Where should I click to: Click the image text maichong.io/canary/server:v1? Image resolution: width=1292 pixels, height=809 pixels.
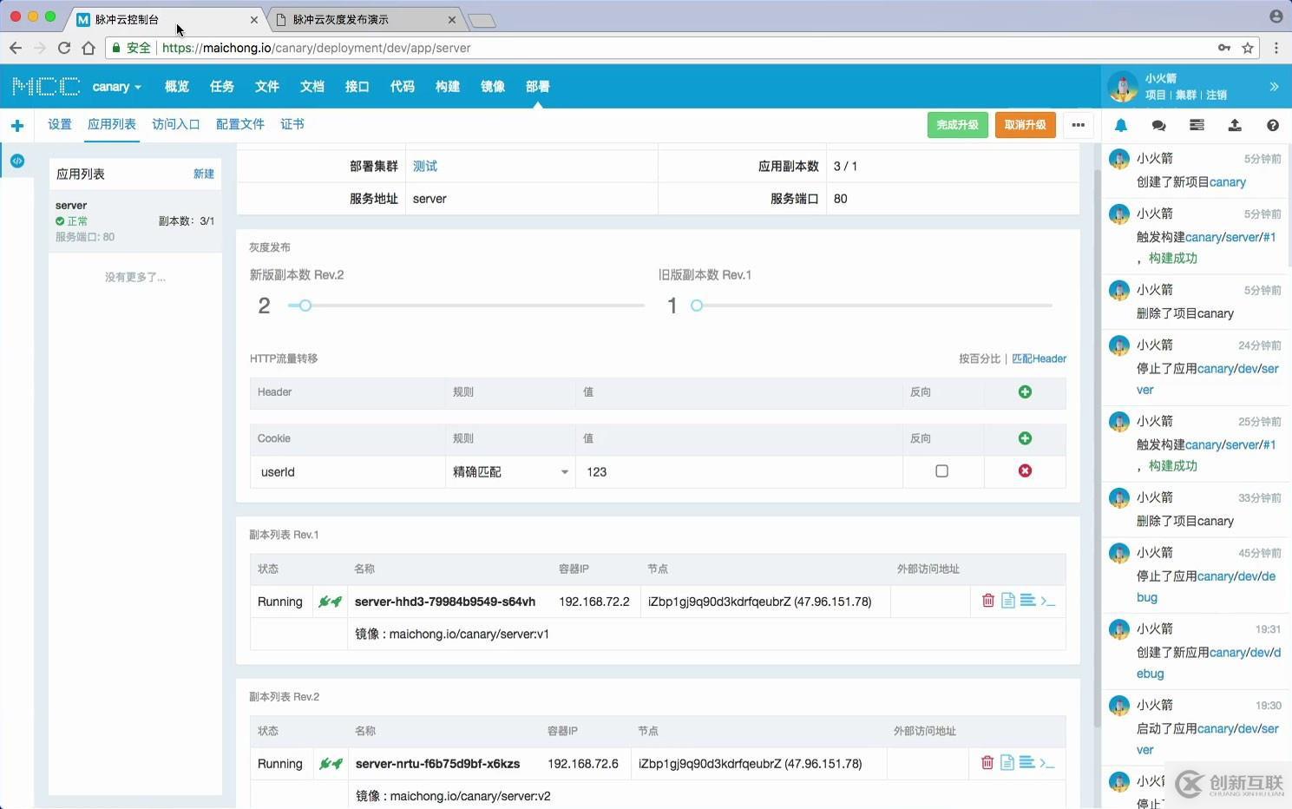point(469,635)
